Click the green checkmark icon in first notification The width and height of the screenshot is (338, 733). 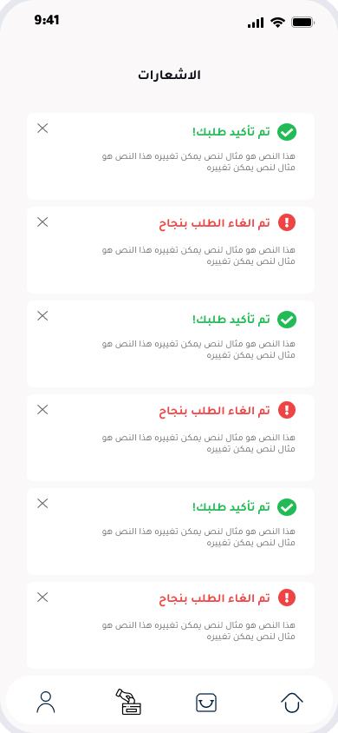[x=287, y=132]
